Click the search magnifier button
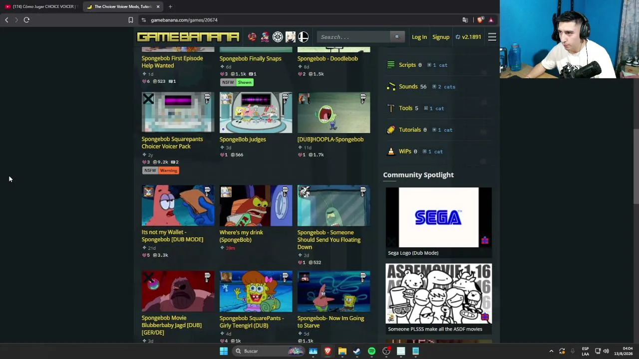639x359 pixels. [x=397, y=37]
